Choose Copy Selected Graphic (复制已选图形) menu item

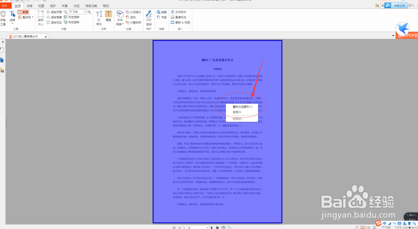pyautogui.click(x=242, y=107)
